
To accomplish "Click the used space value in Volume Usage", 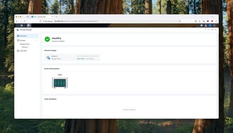I will [x=80, y=59].
